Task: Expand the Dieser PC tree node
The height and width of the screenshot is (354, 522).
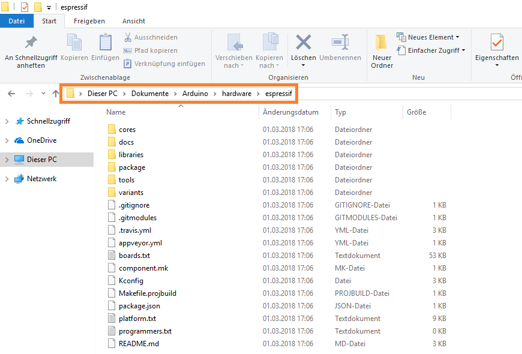Action: 7,160
